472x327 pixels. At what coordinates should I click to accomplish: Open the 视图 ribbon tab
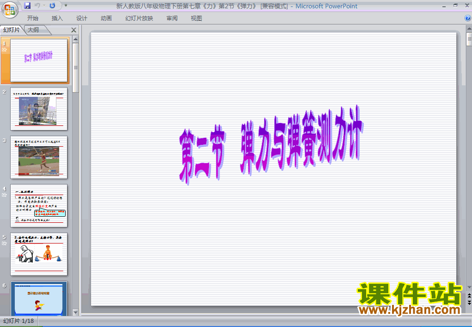coord(196,18)
